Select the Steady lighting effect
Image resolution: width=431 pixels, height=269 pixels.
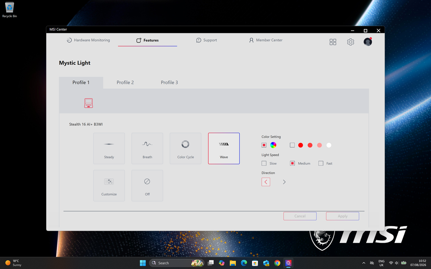point(109,148)
